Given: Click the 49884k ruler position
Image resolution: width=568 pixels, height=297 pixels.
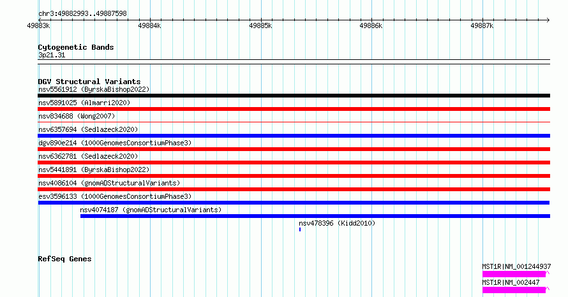Looking at the screenshot, I should (149, 25).
